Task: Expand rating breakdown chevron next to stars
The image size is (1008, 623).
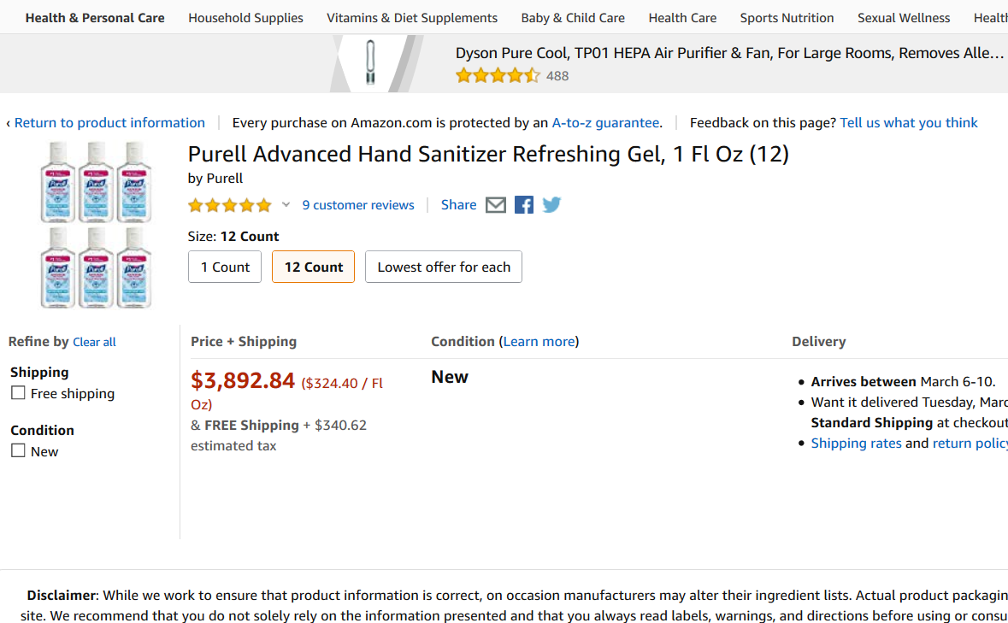Action: click(x=286, y=205)
